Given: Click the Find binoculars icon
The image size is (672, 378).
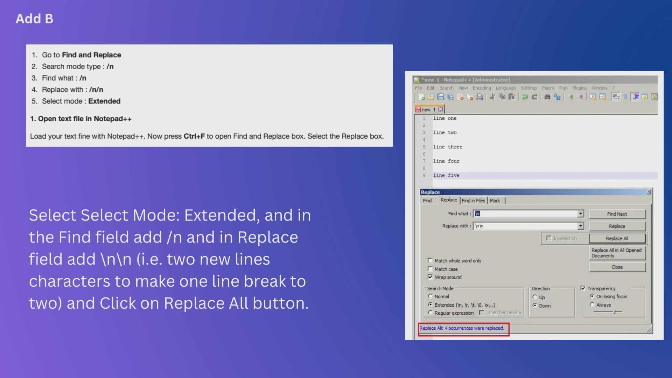Looking at the screenshot, I should pos(547,97).
